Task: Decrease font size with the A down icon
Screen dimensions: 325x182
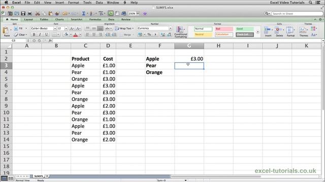Action: point(78,28)
